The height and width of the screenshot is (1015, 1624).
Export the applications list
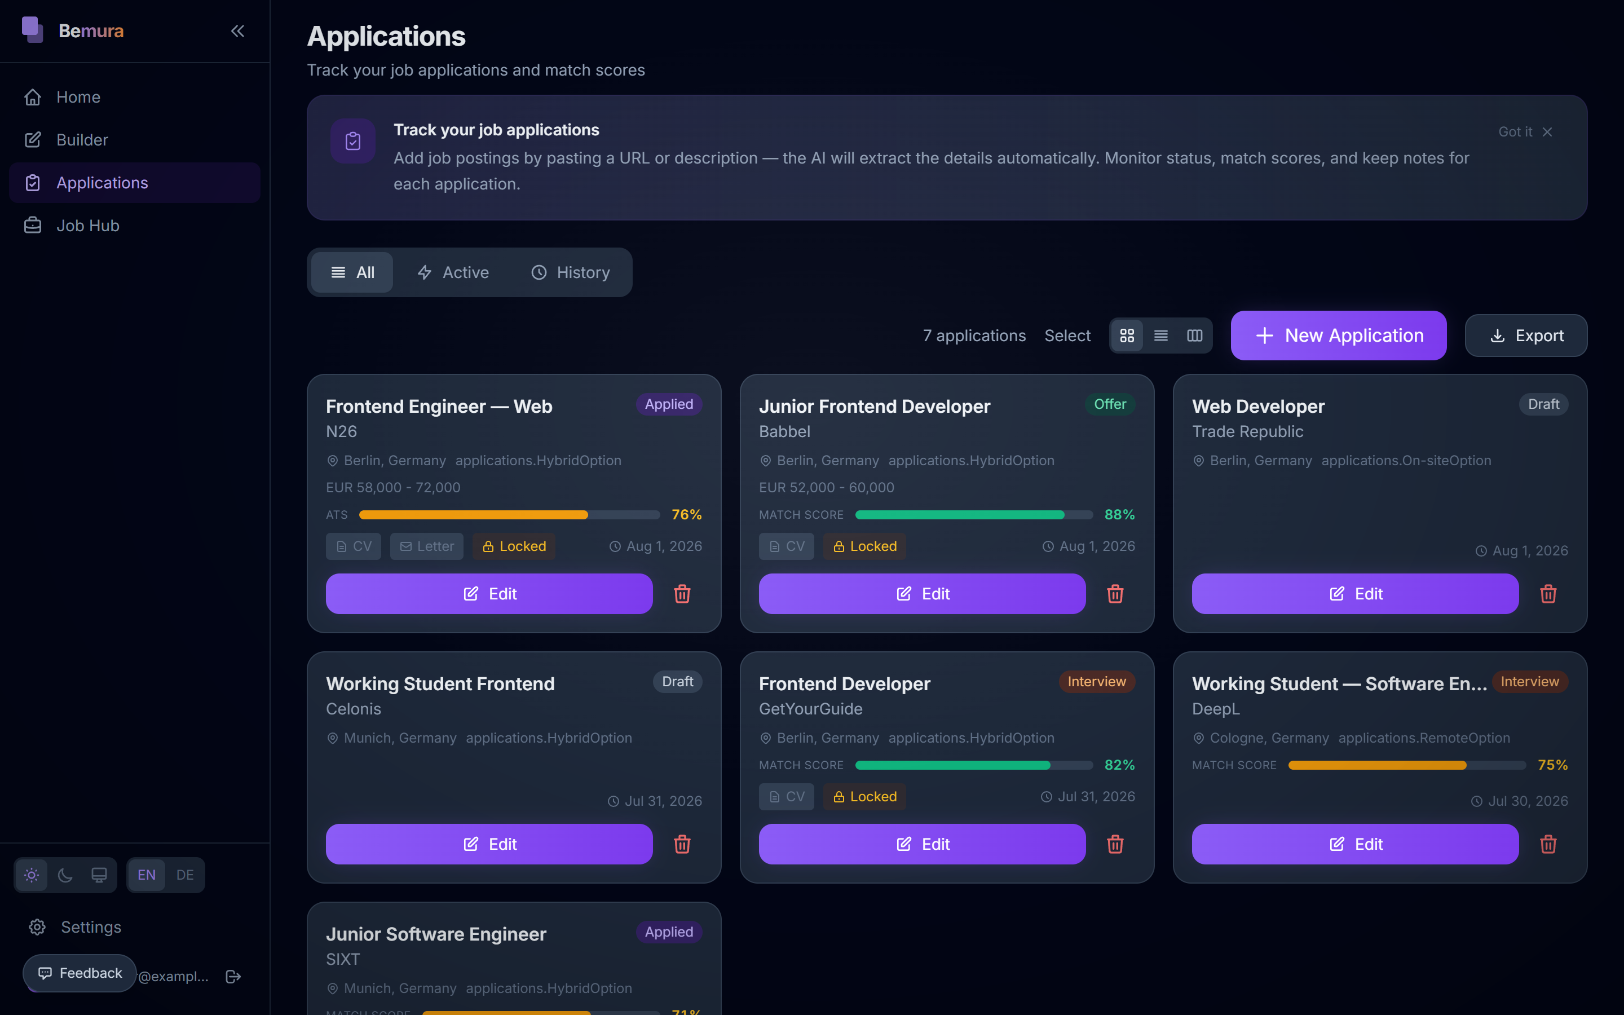1526,336
